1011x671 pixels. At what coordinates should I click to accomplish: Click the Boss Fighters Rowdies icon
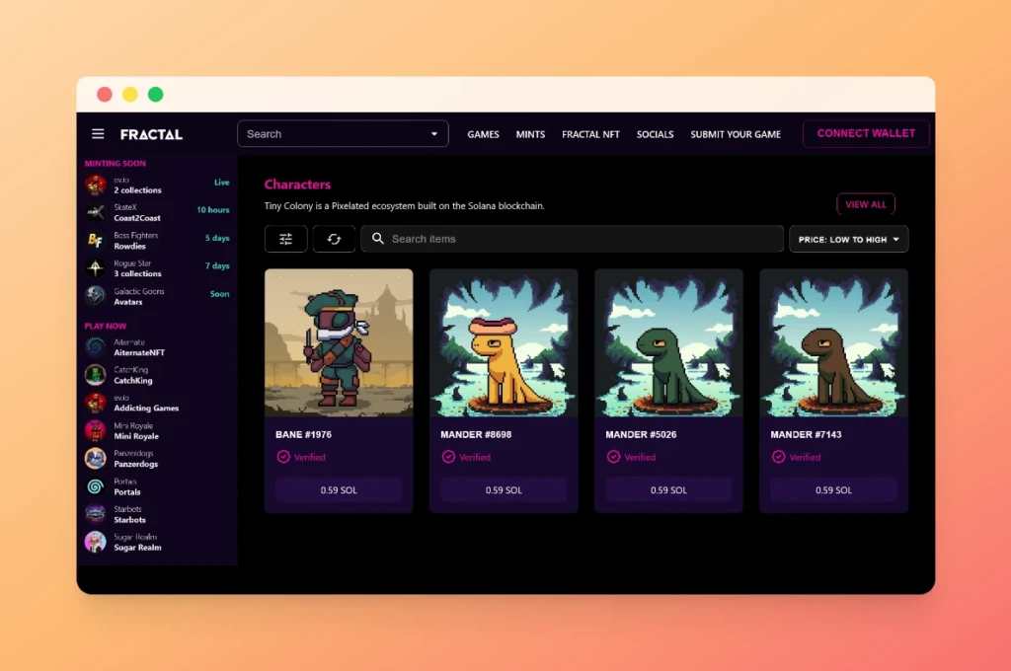click(96, 241)
